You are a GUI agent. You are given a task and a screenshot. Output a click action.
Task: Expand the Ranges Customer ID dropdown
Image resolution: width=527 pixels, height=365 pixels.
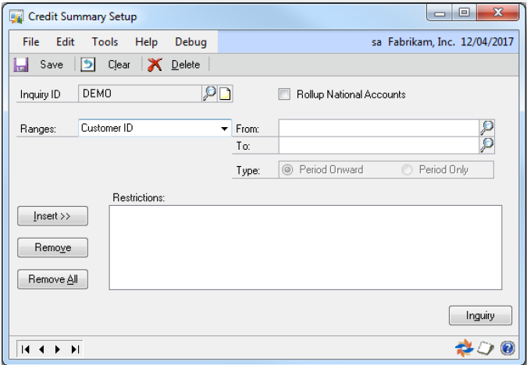[x=225, y=129]
